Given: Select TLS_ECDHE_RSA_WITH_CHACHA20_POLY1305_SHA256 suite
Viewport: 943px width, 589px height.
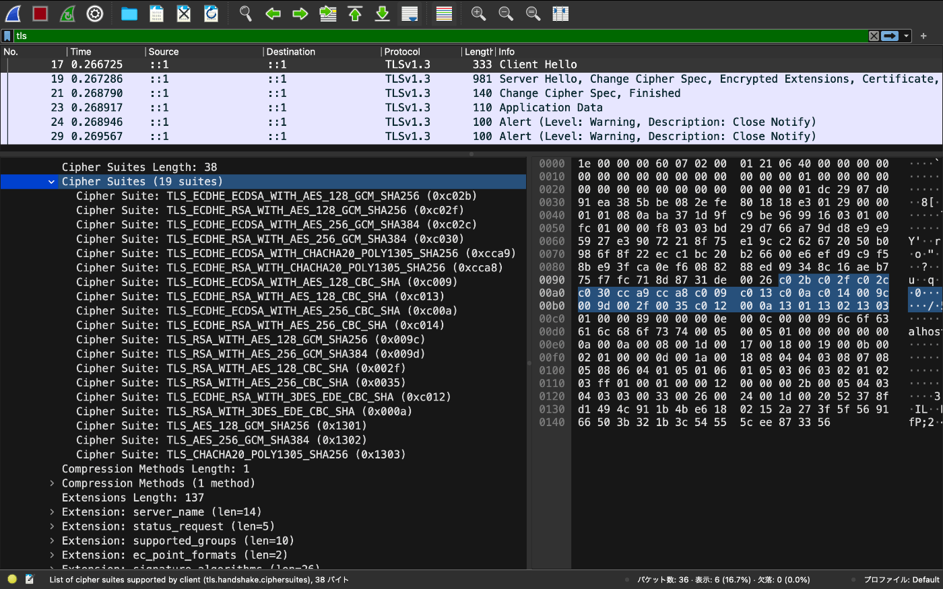Looking at the screenshot, I should click(x=263, y=268).
